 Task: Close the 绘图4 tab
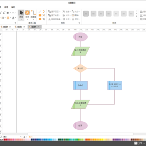pyautogui.click(x=24, y=27)
